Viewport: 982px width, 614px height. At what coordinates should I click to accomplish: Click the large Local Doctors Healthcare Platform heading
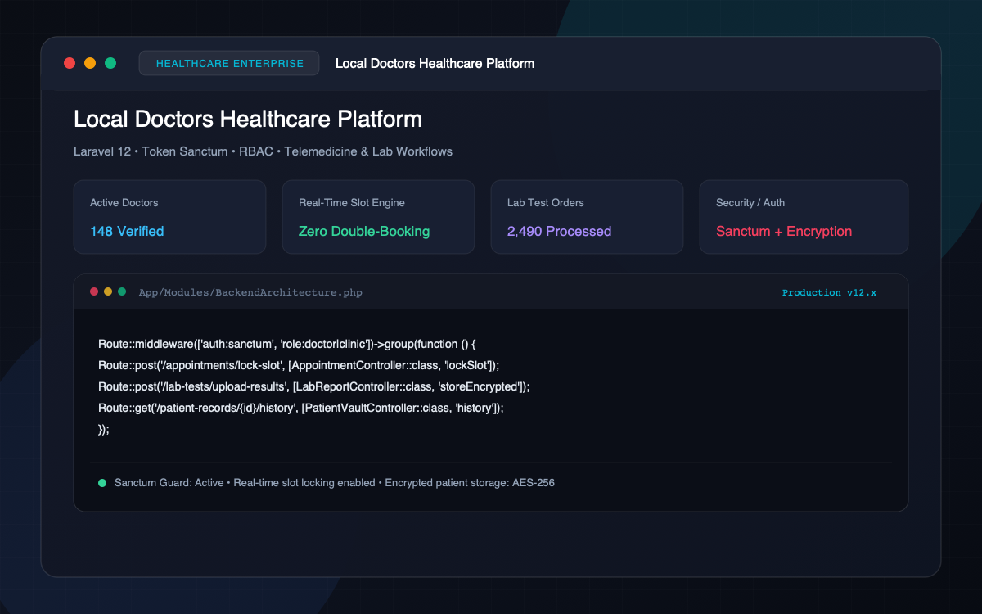[248, 120]
